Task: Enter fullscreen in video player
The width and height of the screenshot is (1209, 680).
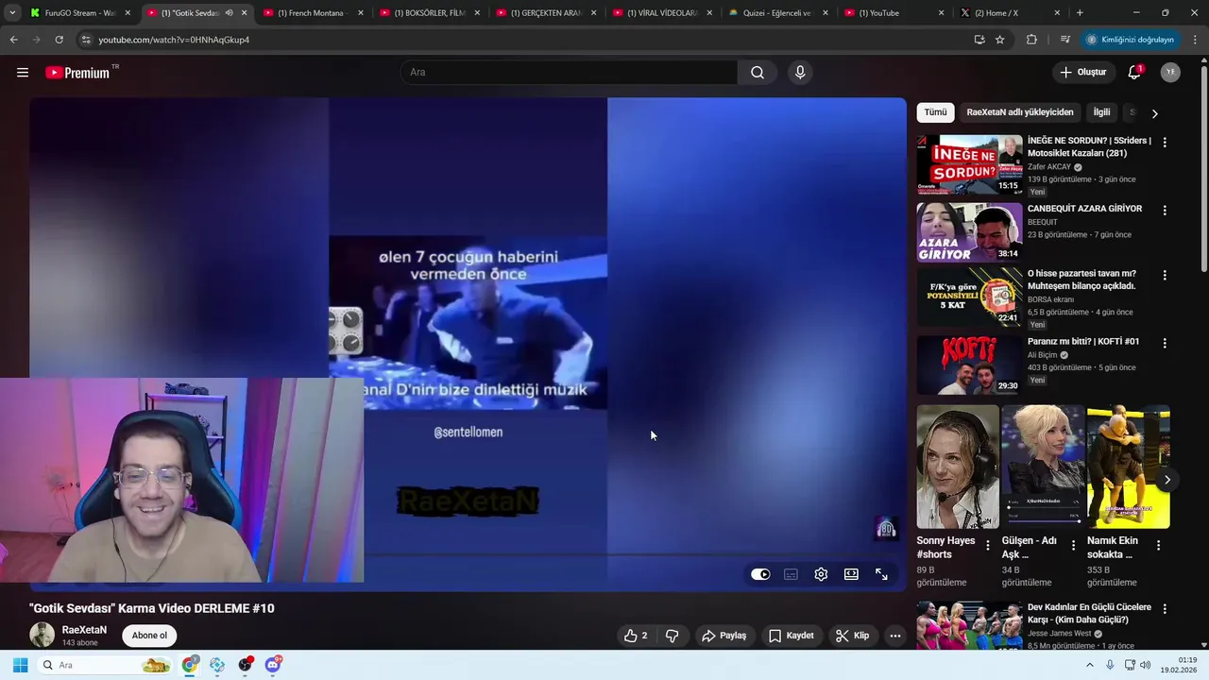Action: 881,574
